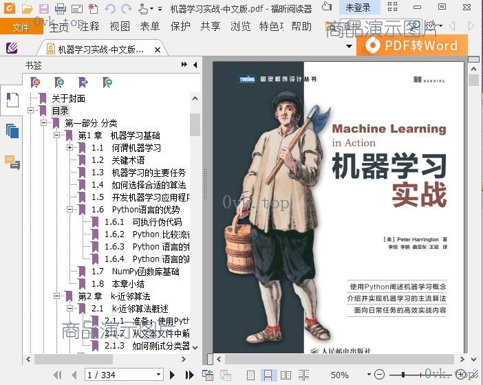Open the bookmarks sidebar panel icon
This screenshot has height=385, width=483.
click(12, 100)
